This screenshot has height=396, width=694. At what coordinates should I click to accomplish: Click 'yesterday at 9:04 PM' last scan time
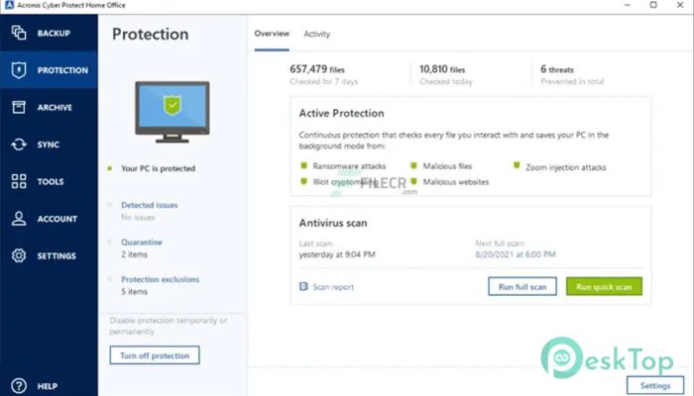pyautogui.click(x=337, y=254)
